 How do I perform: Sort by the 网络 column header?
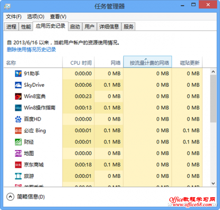pos(109,63)
